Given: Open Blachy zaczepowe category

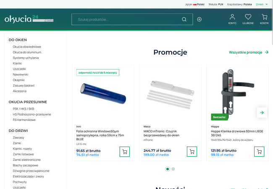Looking at the screenshot, I should pos(26,165).
